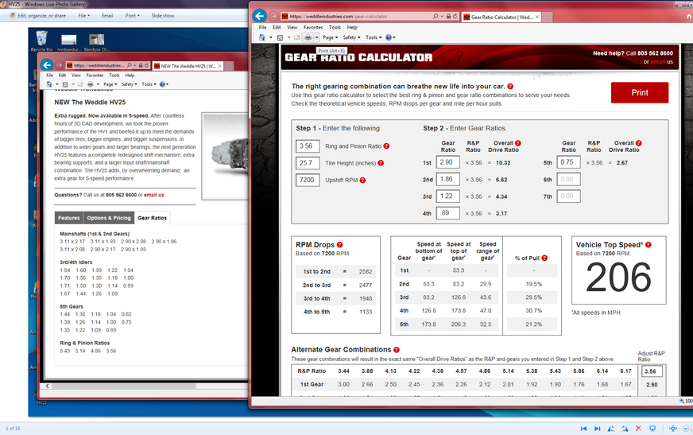
Task: Click 'Edit, organize, or share' in Photo Gallery
Action: tap(37, 15)
